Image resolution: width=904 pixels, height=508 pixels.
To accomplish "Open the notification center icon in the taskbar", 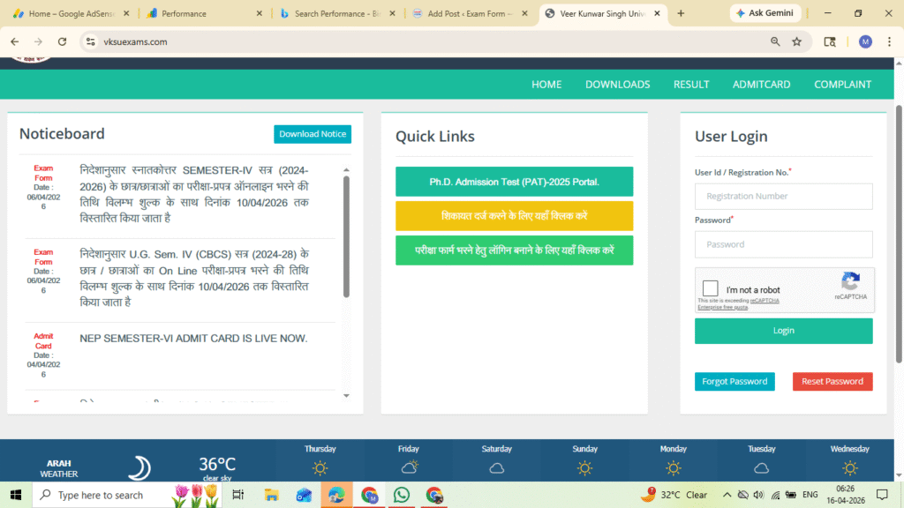I will [881, 495].
